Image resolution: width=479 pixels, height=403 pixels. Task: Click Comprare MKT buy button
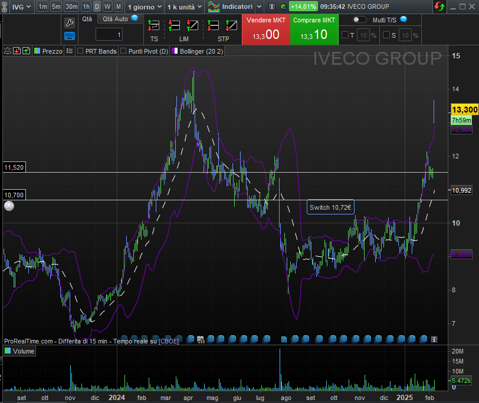tap(314, 29)
